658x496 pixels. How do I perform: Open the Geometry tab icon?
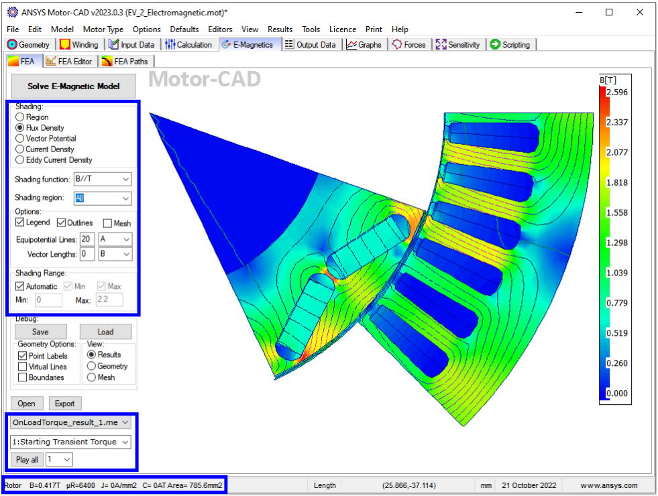pyautogui.click(x=12, y=44)
